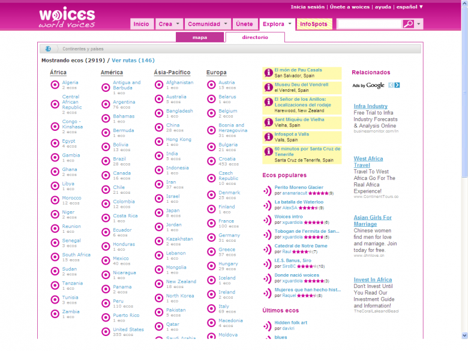
Task: Expand the Comunidad menu arrow
Action: click(226, 23)
